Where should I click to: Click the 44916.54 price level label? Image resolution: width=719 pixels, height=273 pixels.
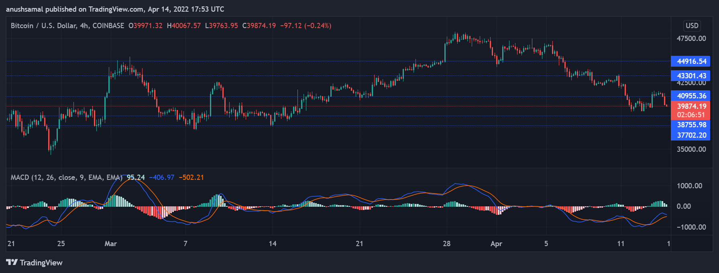[x=690, y=61]
